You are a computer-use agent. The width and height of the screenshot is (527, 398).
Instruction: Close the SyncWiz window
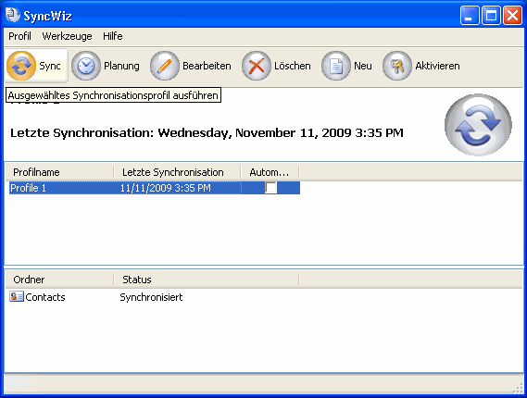(x=512, y=16)
